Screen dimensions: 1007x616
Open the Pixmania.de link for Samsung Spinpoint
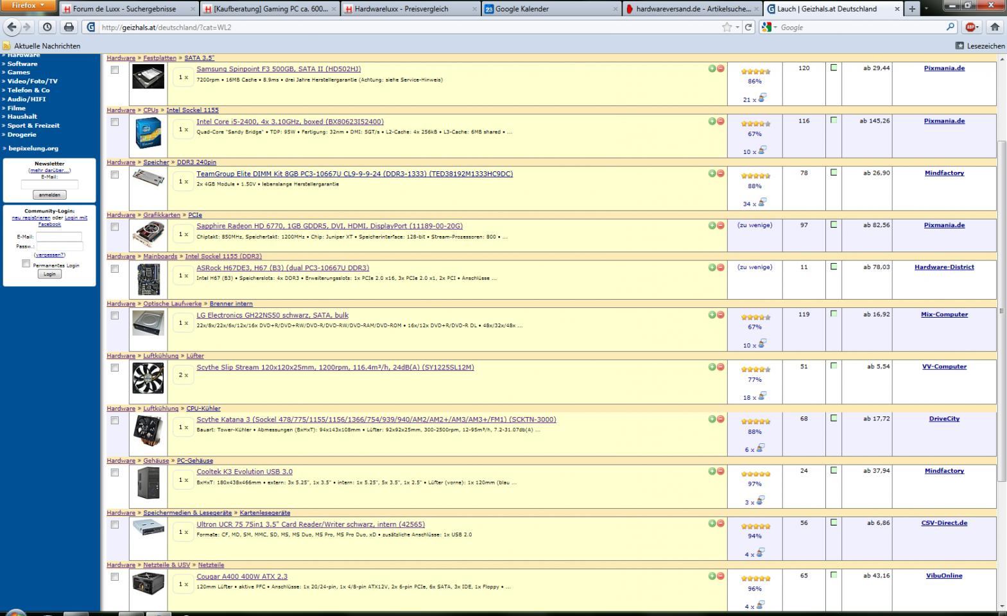click(944, 68)
